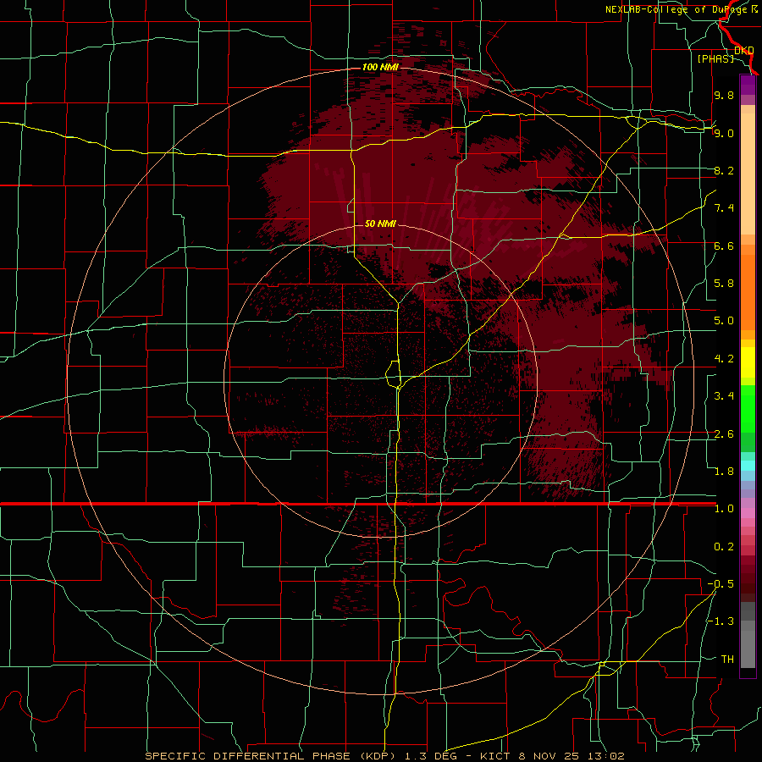Image resolution: width=762 pixels, height=762 pixels.
Task: Click the orange segment of color bar
Action: pos(748,293)
